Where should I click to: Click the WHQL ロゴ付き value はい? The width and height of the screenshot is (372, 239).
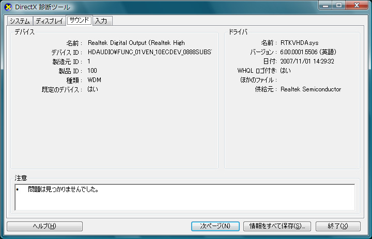285,71
